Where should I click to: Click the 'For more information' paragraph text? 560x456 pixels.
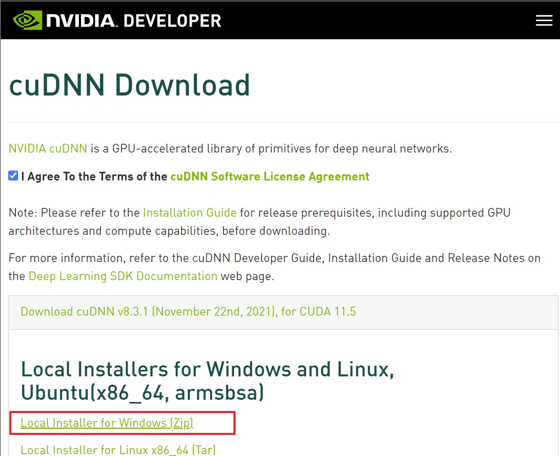pos(274,267)
